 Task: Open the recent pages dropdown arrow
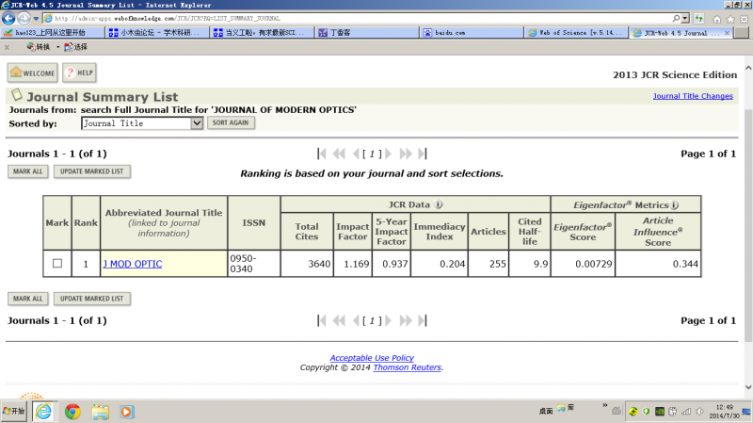pyautogui.click(x=36, y=19)
